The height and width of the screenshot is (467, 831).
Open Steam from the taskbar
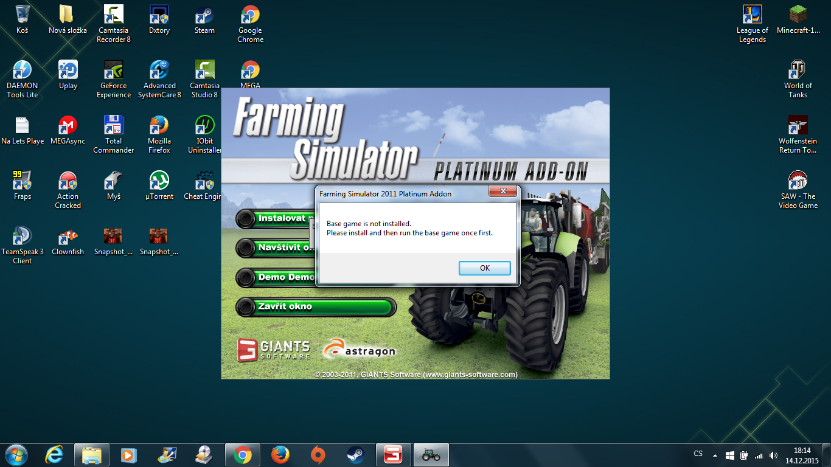[x=356, y=454]
